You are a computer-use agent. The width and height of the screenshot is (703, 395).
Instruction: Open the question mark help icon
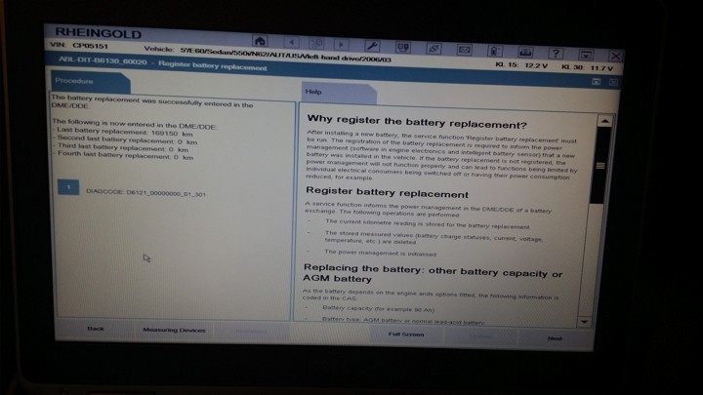(x=556, y=54)
